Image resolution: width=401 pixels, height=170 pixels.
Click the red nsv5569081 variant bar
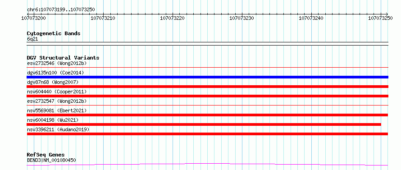(x=207, y=115)
